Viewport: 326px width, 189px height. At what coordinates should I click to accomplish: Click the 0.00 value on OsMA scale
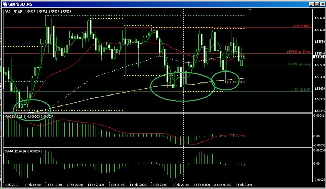pos(317,163)
